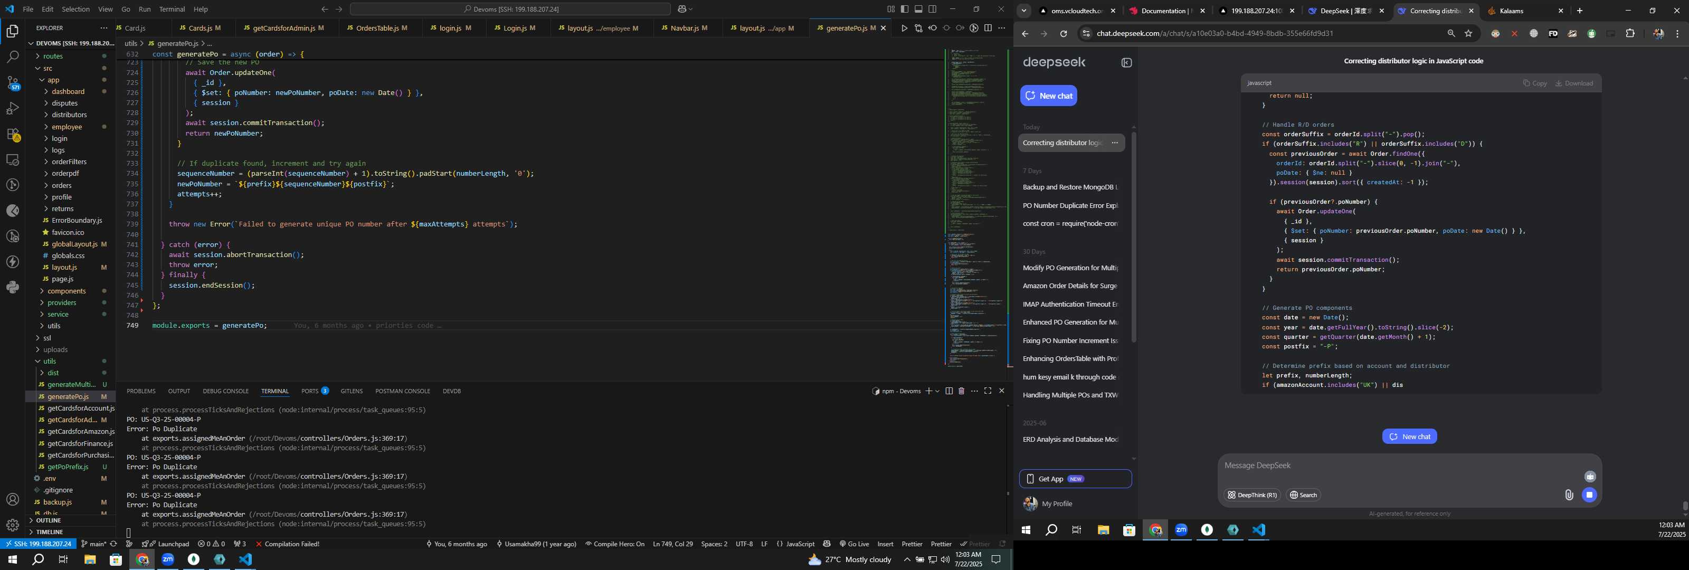Click the New chat button in DeepSeek sidebar
The image size is (1689, 570).
[x=1048, y=96]
